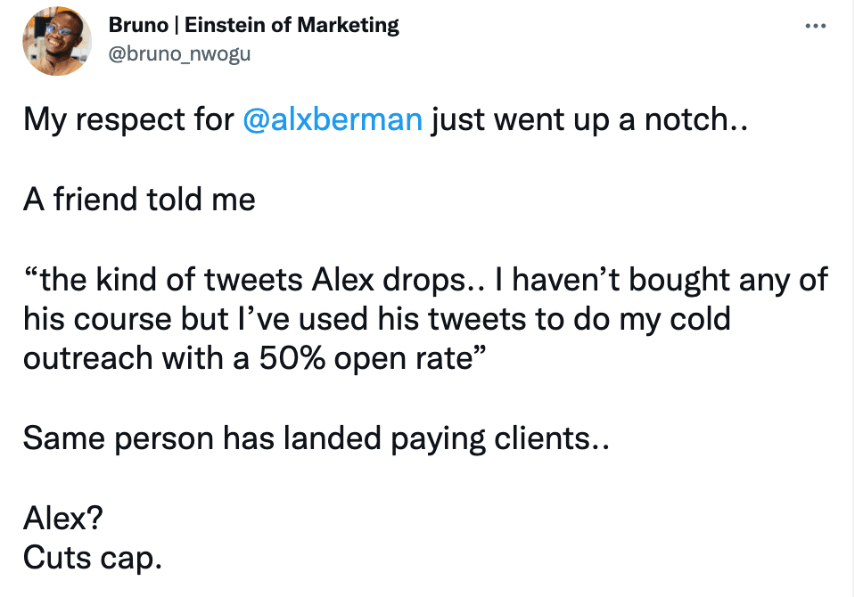Screen dimensions: 863x597
Task: Click the word "outreach" in the tweet
Action: pos(88,358)
